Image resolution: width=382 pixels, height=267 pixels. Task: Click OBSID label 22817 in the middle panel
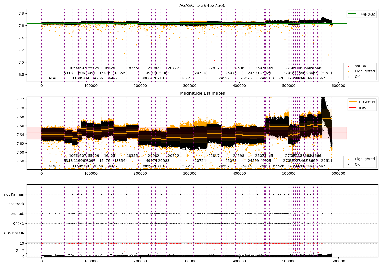tap(214, 156)
